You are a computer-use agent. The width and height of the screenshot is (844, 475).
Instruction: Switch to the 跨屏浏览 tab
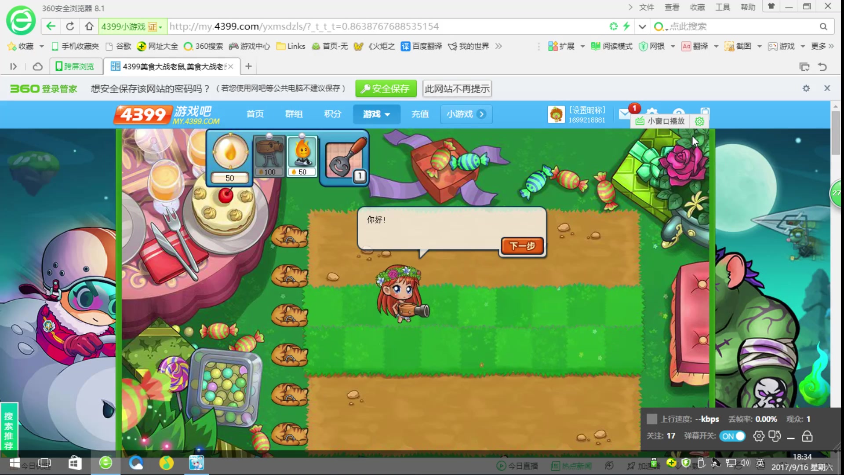coord(76,66)
